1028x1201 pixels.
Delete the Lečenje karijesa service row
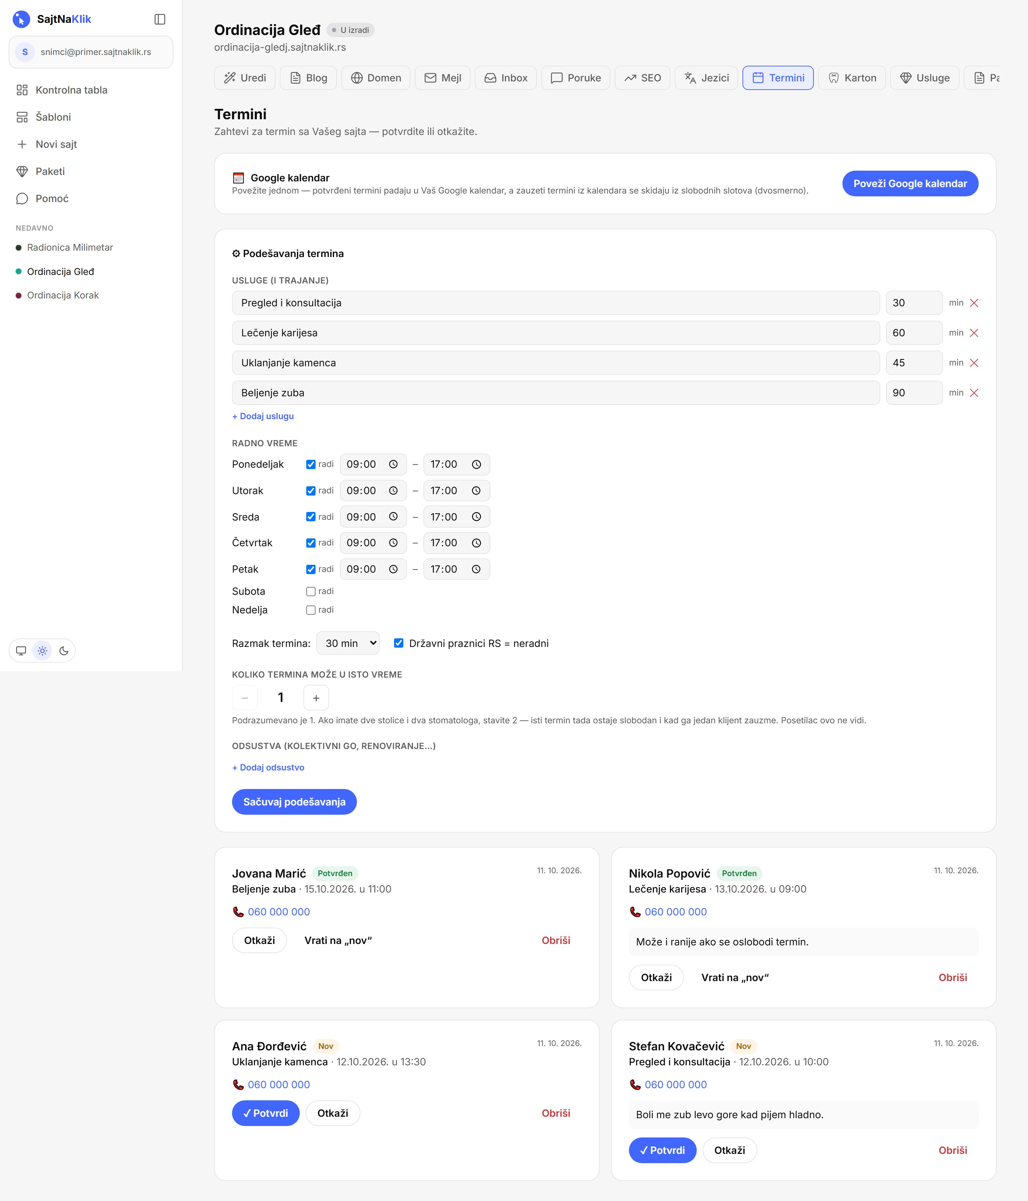pyautogui.click(x=974, y=333)
